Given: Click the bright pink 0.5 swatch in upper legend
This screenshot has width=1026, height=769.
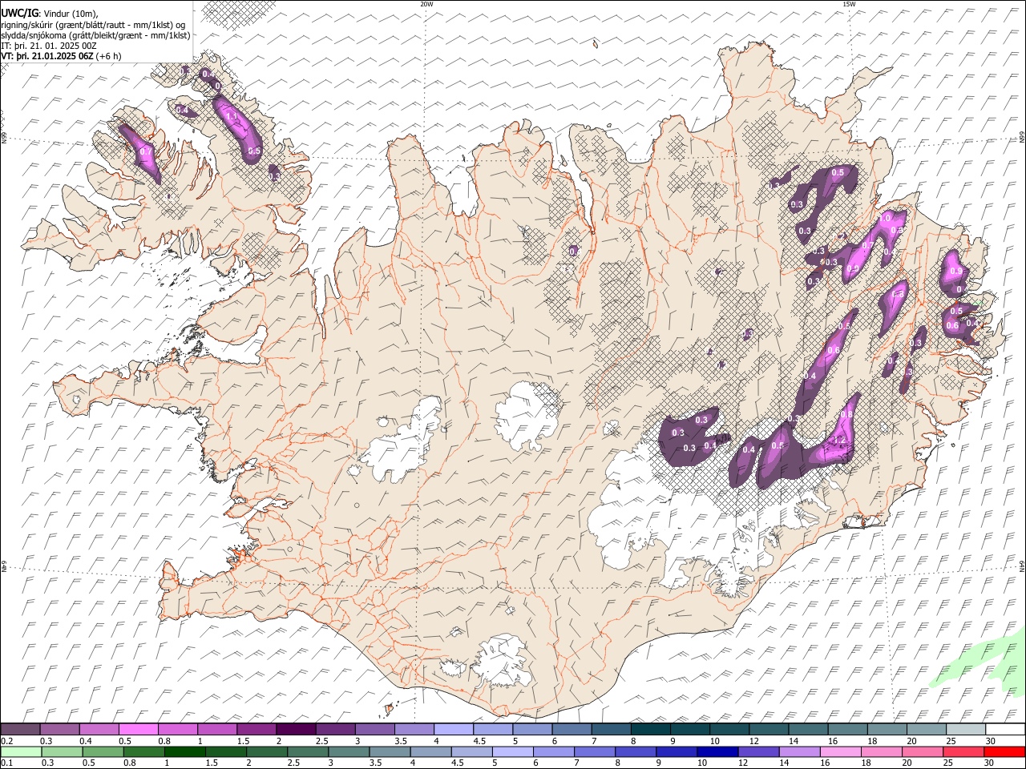Looking at the screenshot, I should pyautogui.click(x=138, y=730).
